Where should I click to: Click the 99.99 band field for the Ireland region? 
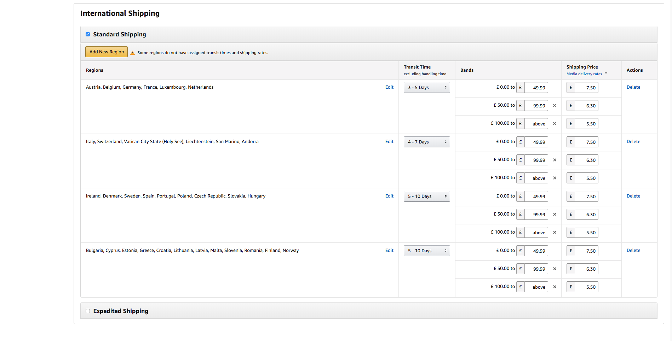tap(536, 214)
